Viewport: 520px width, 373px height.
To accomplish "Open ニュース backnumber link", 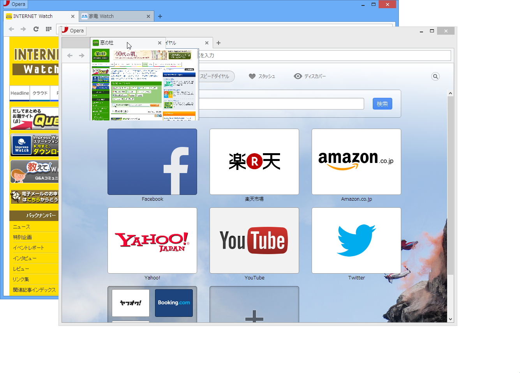I will pyautogui.click(x=21, y=227).
